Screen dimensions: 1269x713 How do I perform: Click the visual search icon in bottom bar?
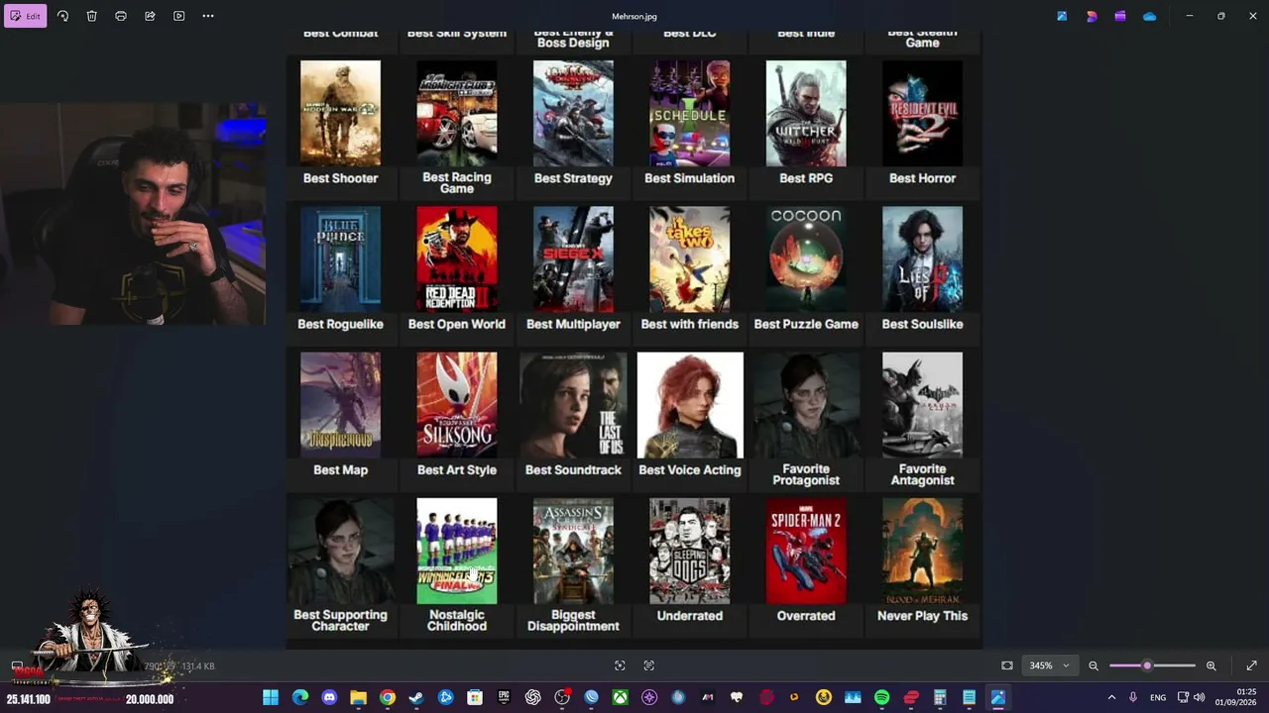click(x=620, y=665)
